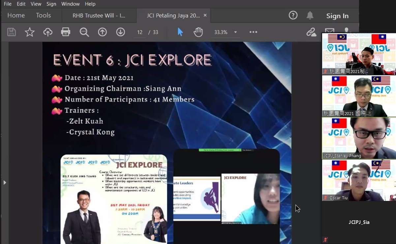
Task: Upload the file to cloud storage
Action: pos(48,32)
